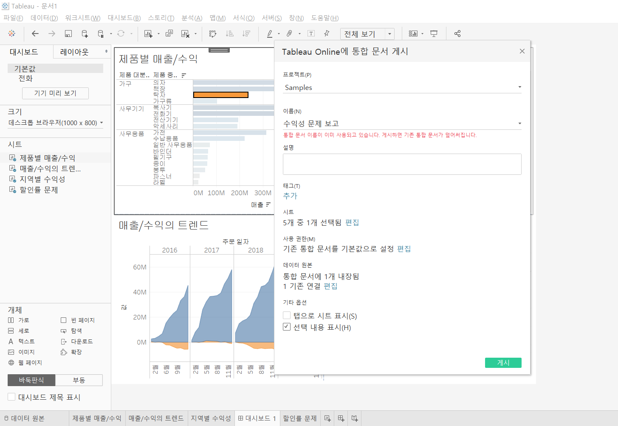Click the 기기 미리 보기 button

pyautogui.click(x=55, y=93)
